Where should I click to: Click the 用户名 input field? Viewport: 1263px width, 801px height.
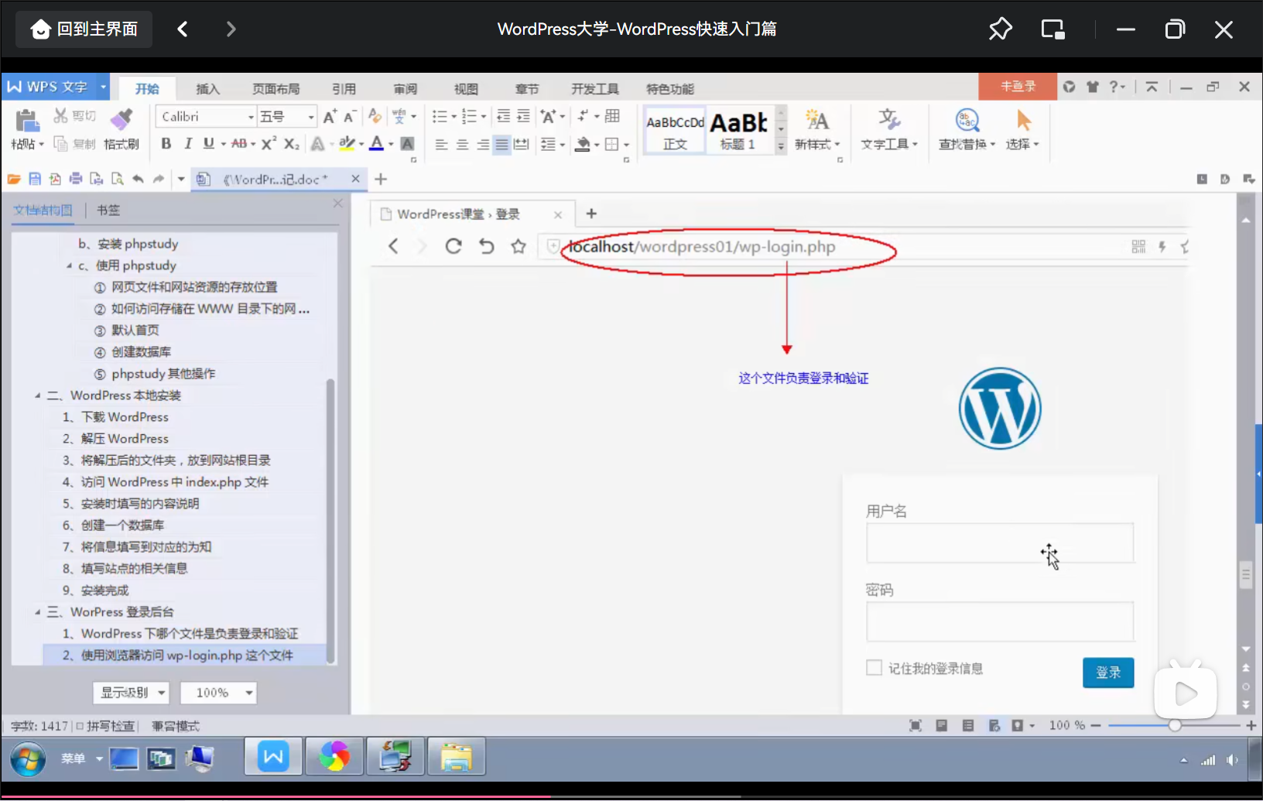1000,543
